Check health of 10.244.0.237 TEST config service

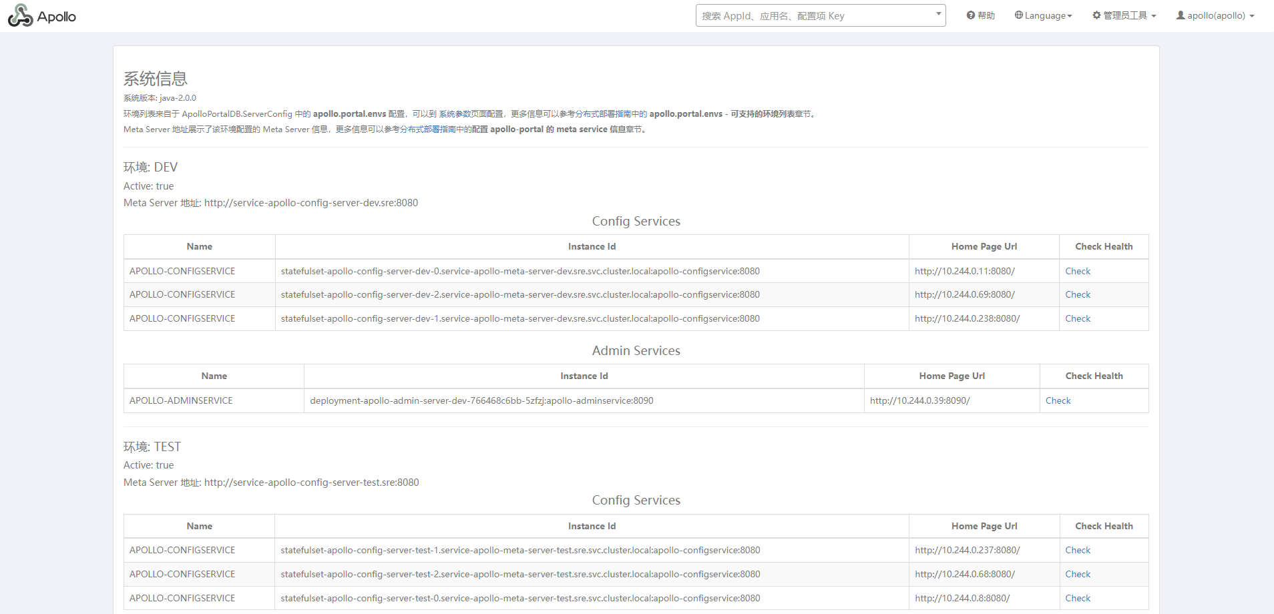tap(1078, 550)
